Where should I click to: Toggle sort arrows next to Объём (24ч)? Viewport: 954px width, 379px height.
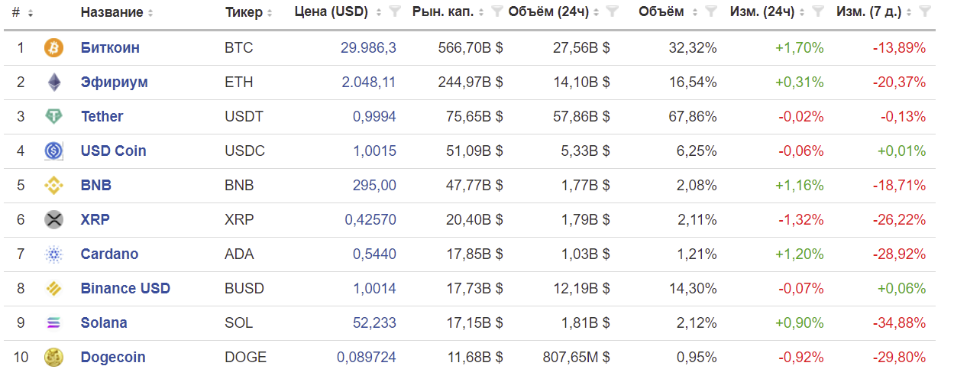(597, 13)
